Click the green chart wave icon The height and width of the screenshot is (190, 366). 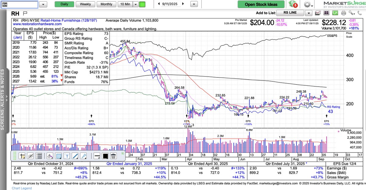point(335,13)
